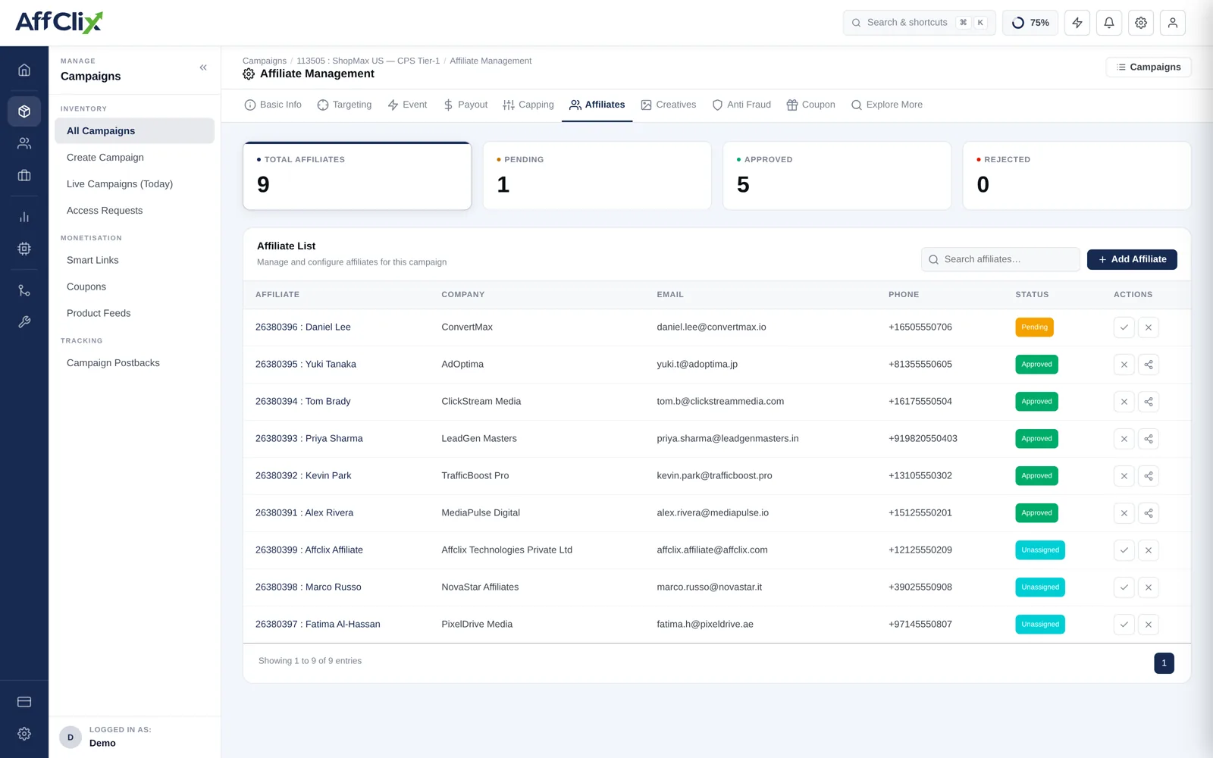Viewport: 1213px width, 758px height.
Task: Open Campaign Postbacks in the sidebar
Action: click(135, 363)
